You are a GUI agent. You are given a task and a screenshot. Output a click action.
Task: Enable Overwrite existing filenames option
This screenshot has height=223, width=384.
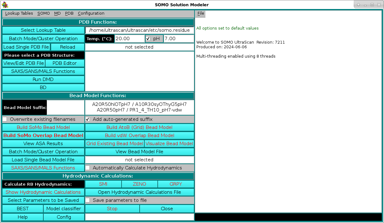coord(5,119)
